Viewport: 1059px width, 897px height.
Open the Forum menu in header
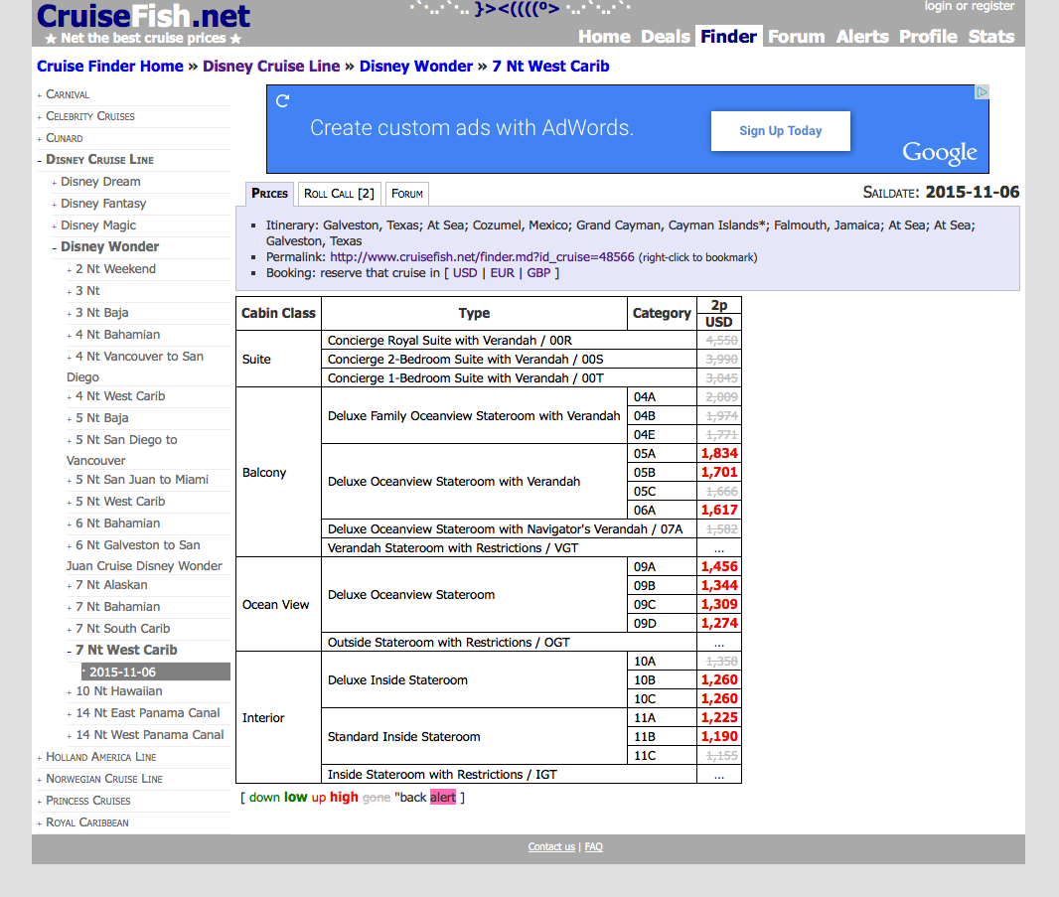(x=797, y=37)
